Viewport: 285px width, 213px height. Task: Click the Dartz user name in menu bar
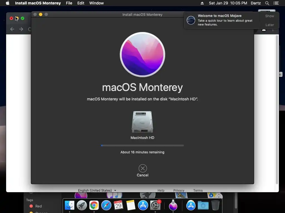(x=255, y=3)
